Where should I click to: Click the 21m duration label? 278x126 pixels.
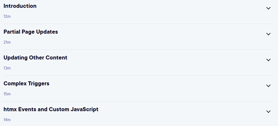click(x=7, y=42)
